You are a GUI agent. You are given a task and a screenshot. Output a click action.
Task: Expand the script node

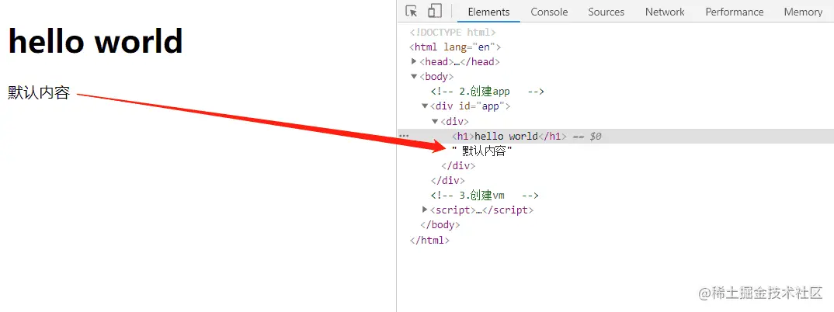pos(425,210)
